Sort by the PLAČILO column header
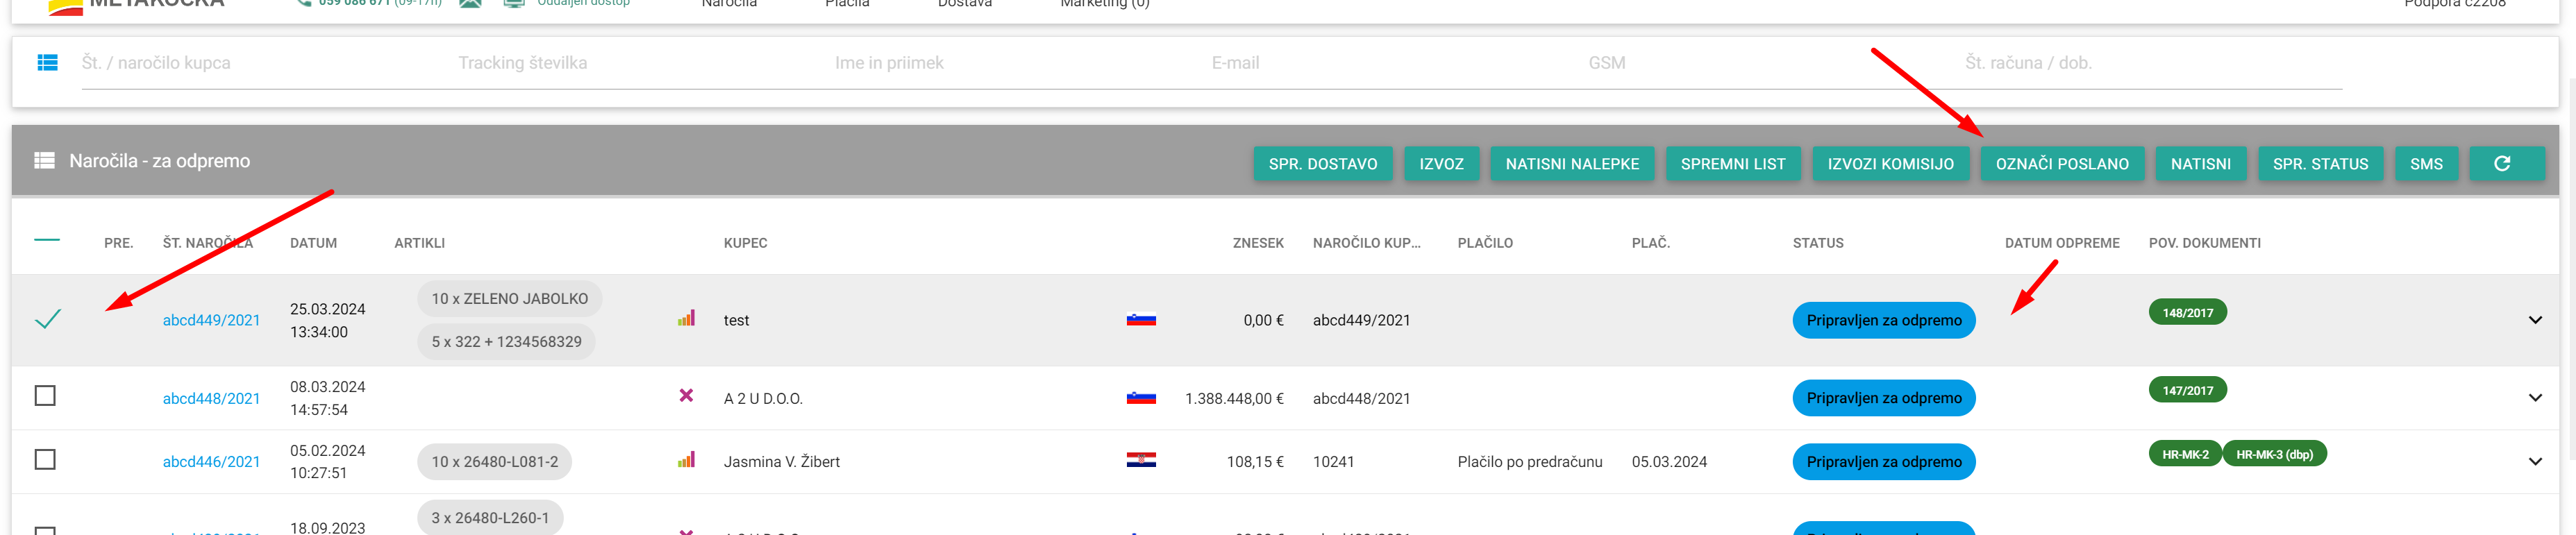2576x535 pixels. [x=1485, y=243]
